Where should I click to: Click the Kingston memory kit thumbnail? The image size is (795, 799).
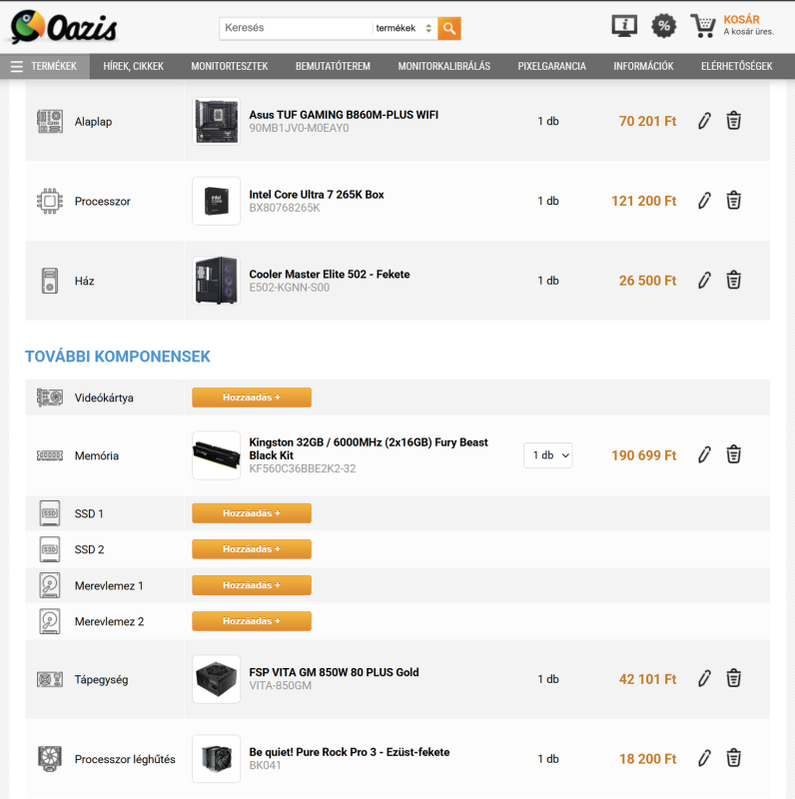coord(216,455)
